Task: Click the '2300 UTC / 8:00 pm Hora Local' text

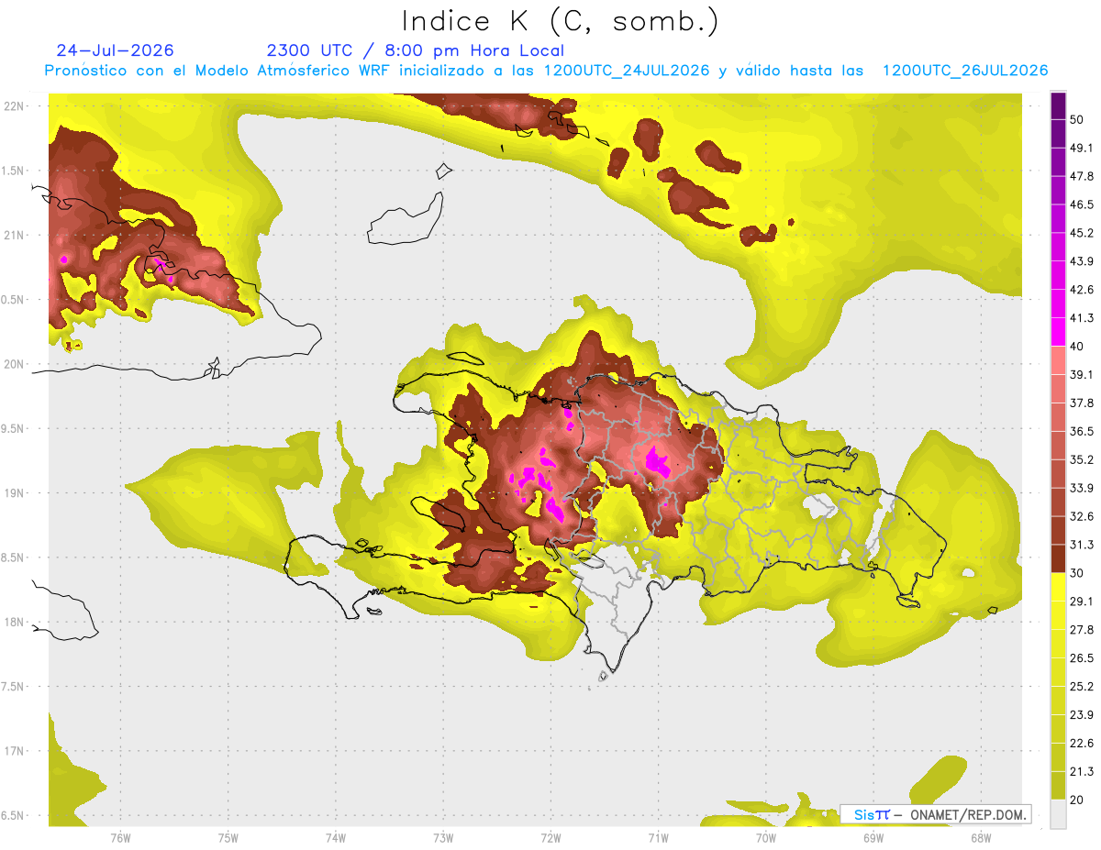Action: [x=415, y=50]
